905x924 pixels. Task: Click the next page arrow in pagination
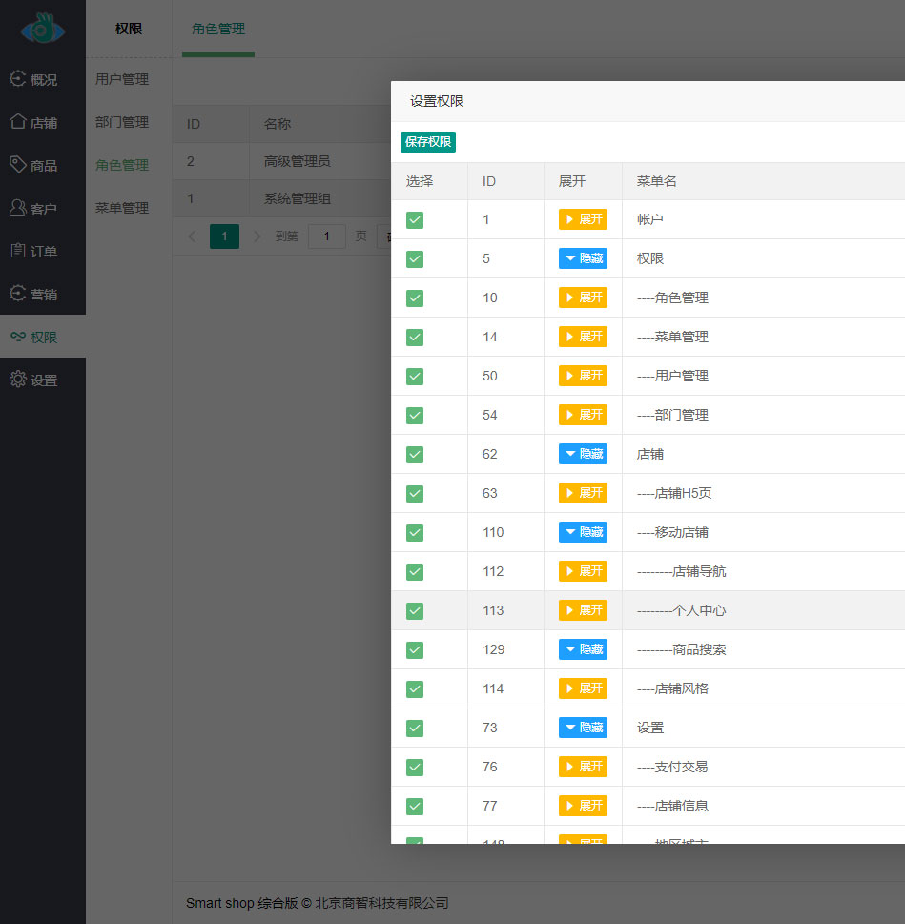click(257, 236)
